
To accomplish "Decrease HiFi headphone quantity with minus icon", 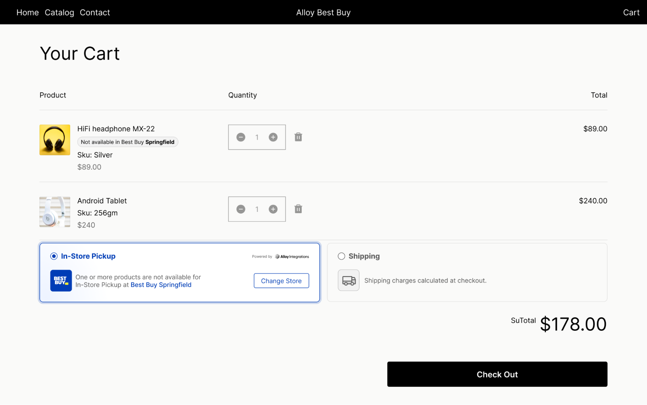I will 240,137.
